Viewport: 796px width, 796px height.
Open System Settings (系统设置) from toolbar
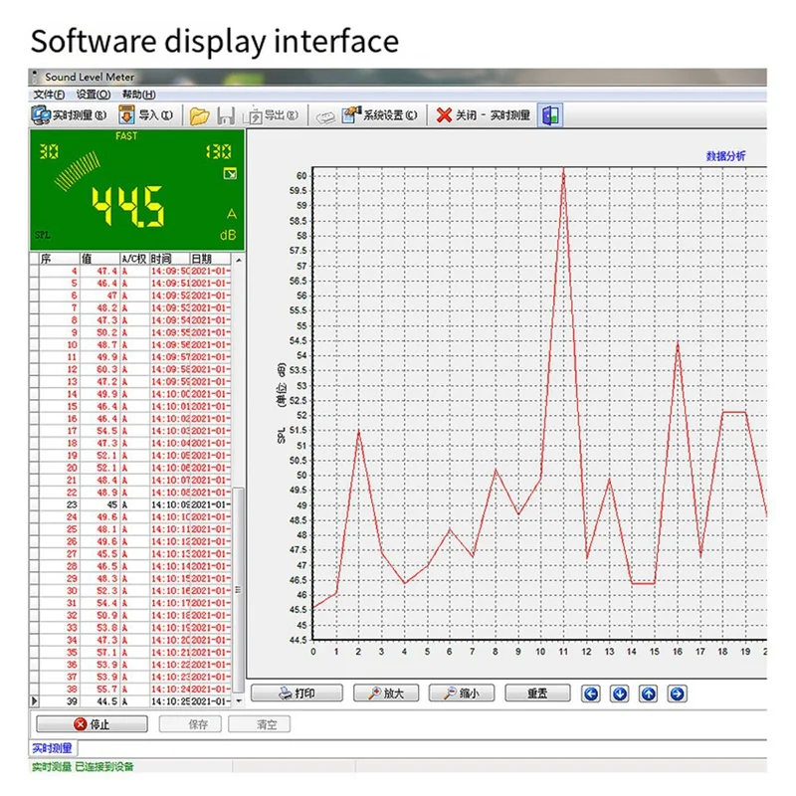point(379,115)
